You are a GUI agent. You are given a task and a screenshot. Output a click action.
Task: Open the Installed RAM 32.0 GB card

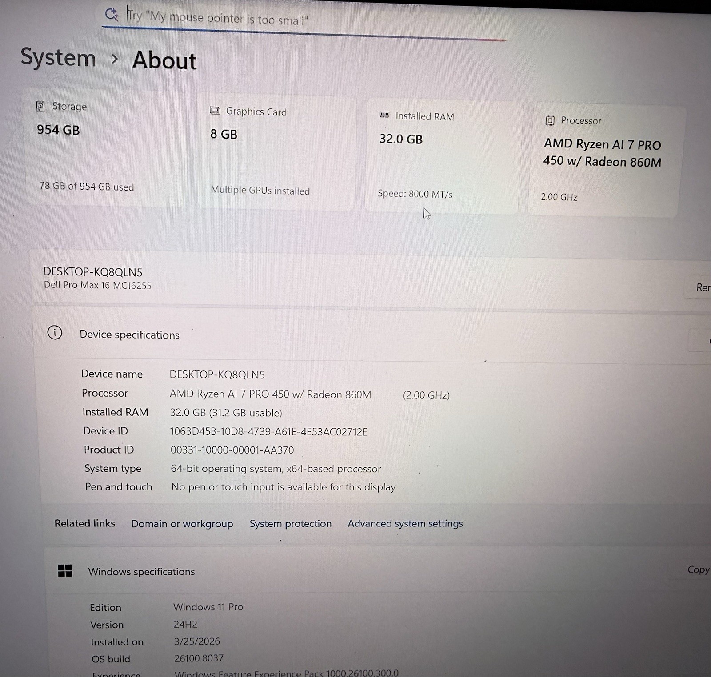(443, 157)
